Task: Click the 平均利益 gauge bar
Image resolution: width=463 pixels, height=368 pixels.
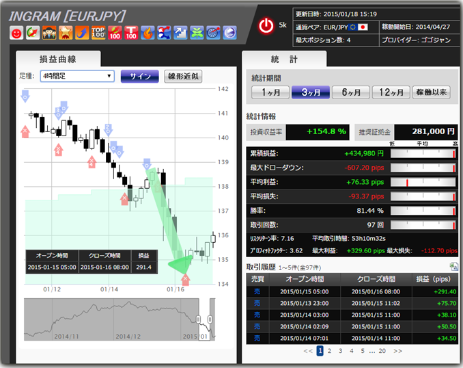Action: point(423,182)
